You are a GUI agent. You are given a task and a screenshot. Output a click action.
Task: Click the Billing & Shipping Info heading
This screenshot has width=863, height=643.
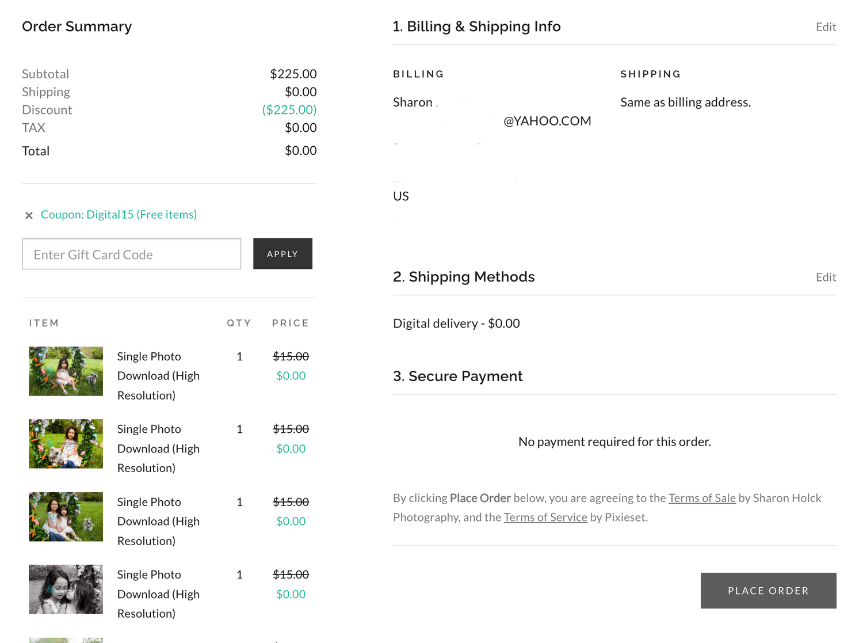476,26
